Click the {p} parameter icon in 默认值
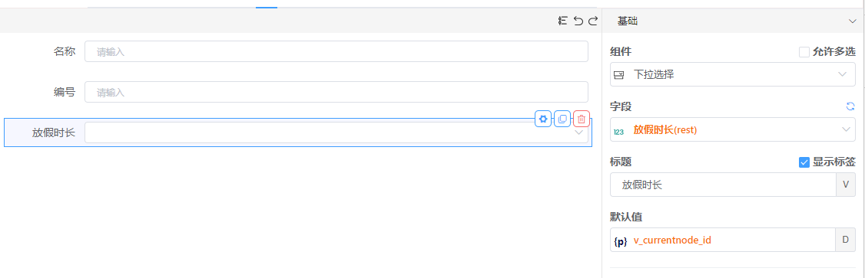Screen dimensions: 865x278 coord(621,240)
